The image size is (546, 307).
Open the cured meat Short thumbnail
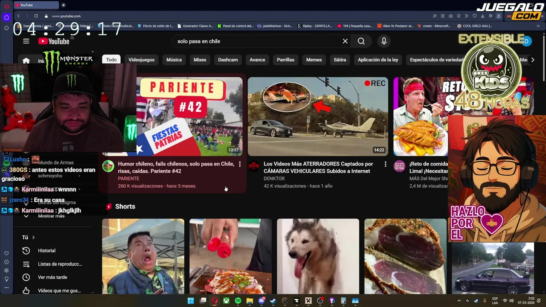pos(405,256)
